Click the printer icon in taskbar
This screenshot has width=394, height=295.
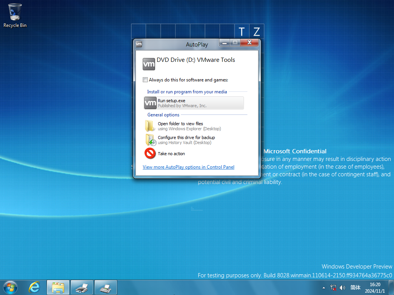click(82, 287)
